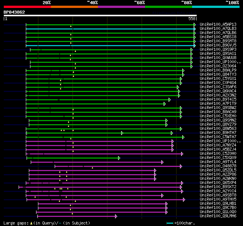
Task: Click the UniRef100_Q6KAC4 label
Action: click(218, 91)
